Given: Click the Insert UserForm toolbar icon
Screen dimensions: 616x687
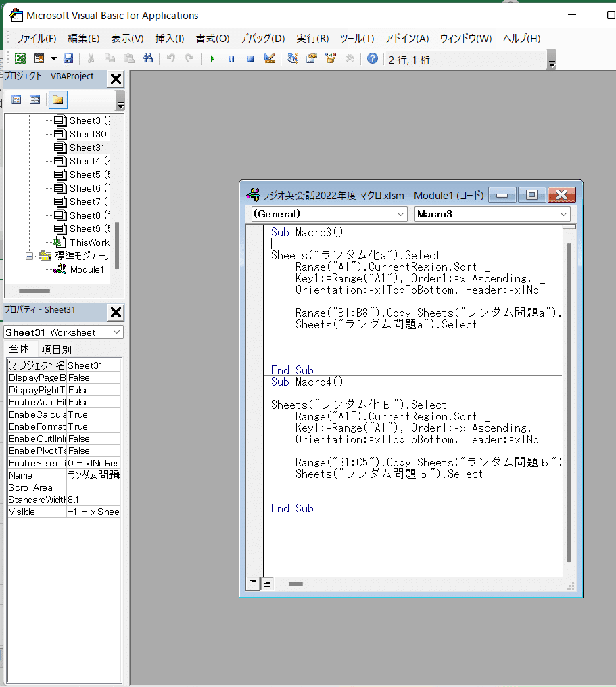Looking at the screenshot, I should (x=39, y=58).
